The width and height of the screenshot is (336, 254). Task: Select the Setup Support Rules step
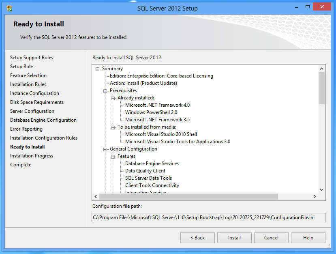click(32, 58)
